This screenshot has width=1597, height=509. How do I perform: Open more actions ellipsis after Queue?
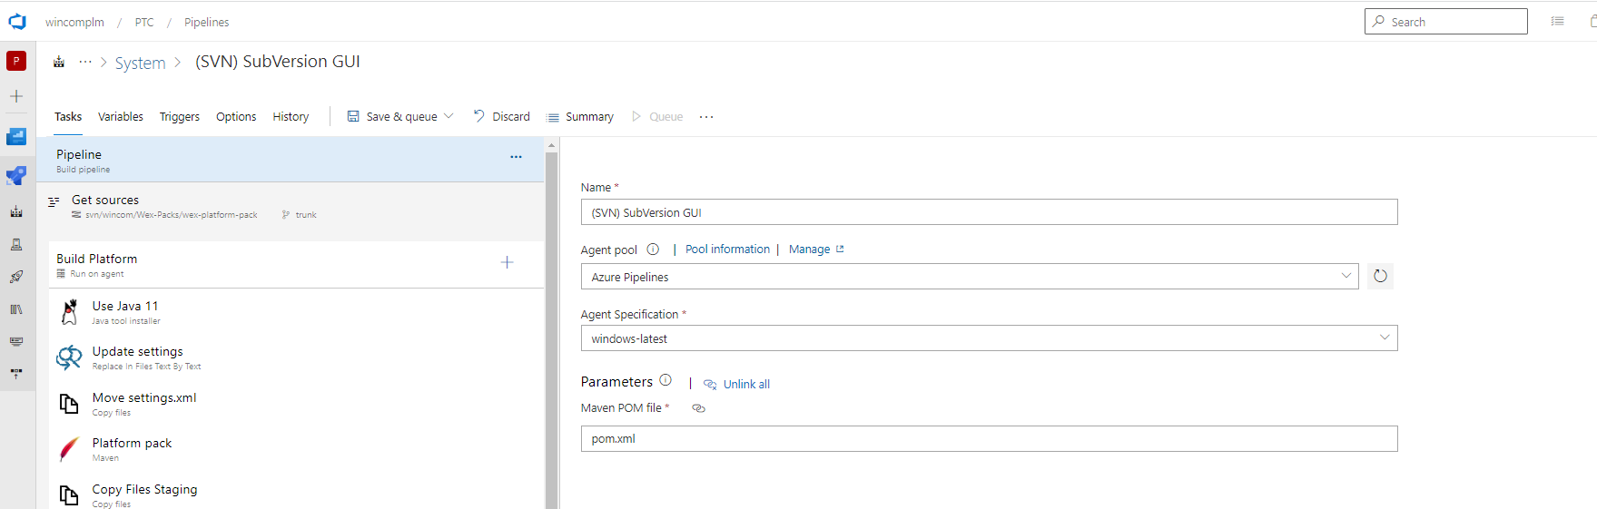coord(706,117)
